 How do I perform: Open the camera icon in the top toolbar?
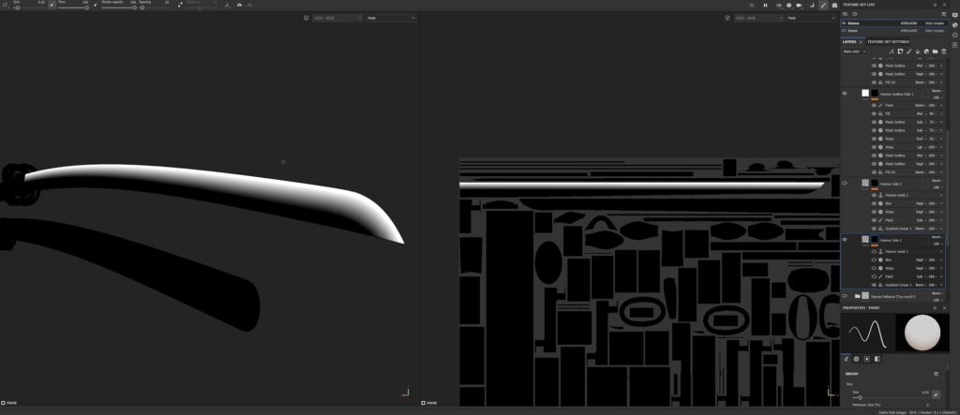point(799,5)
